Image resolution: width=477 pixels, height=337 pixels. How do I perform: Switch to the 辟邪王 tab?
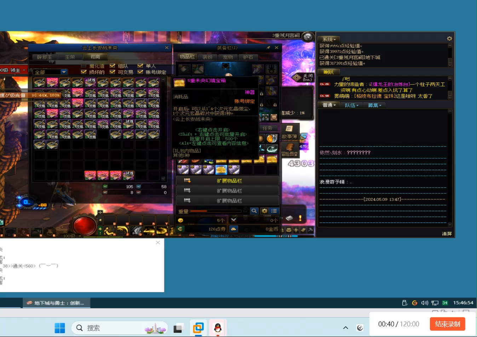click(x=44, y=57)
